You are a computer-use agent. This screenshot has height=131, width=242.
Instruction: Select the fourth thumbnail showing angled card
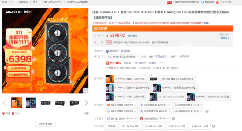coord(60,103)
